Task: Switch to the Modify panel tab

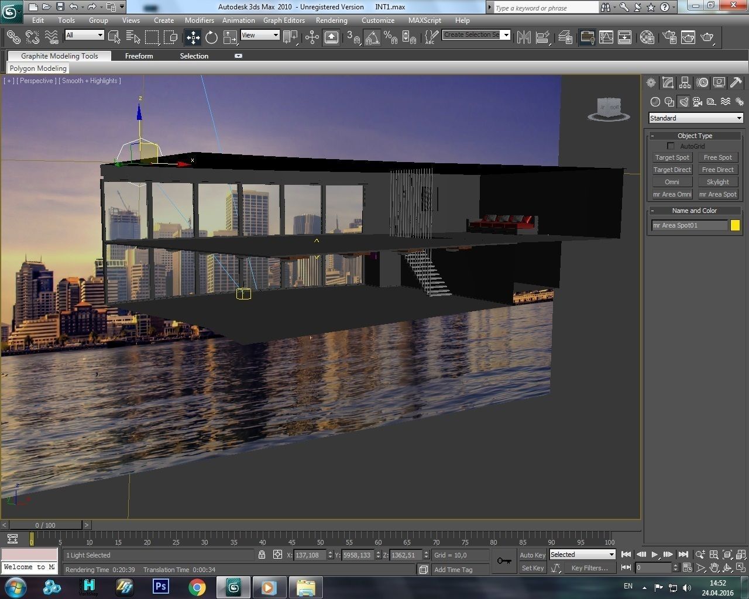Action: coord(668,83)
